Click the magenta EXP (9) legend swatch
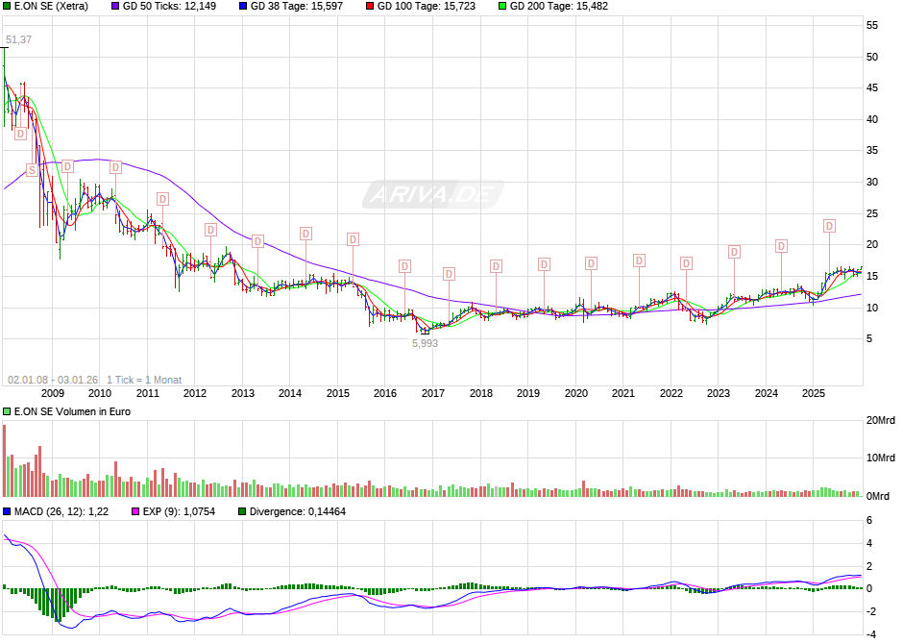The height and width of the screenshot is (644, 903). point(135,511)
